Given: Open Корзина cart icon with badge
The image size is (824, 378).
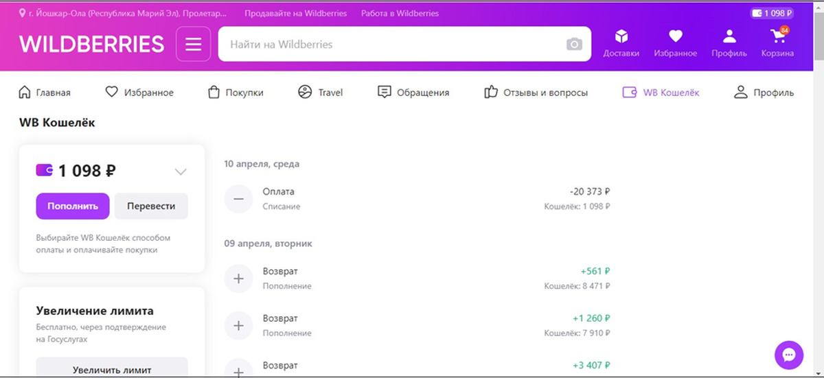Looking at the screenshot, I should (x=778, y=43).
